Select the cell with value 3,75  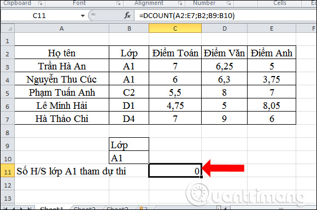click(x=272, y=79)
